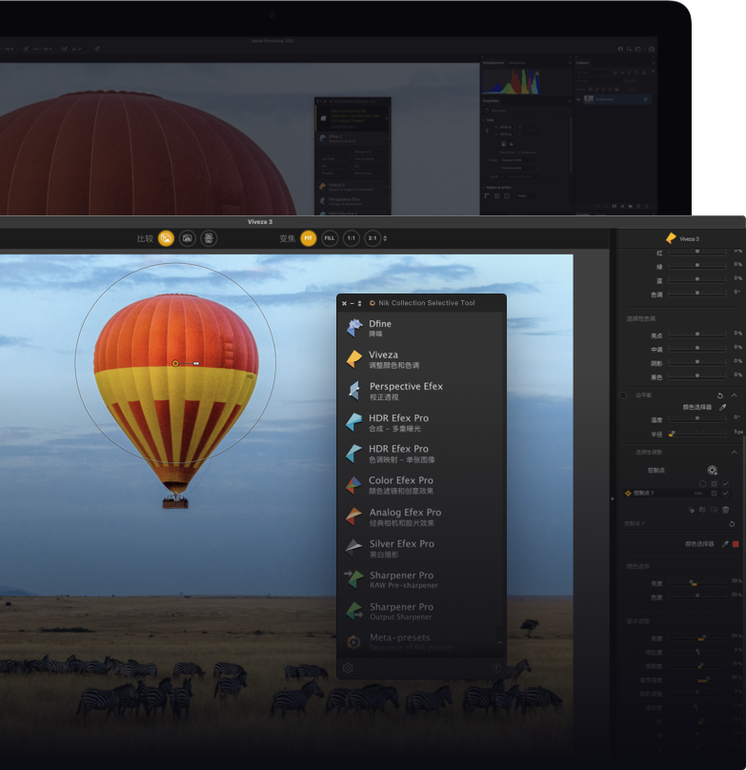Pick control point color with lower eyedropper
Image resolution: width=746 pixels, height=770 pixels.
click(x=725, y=544)
